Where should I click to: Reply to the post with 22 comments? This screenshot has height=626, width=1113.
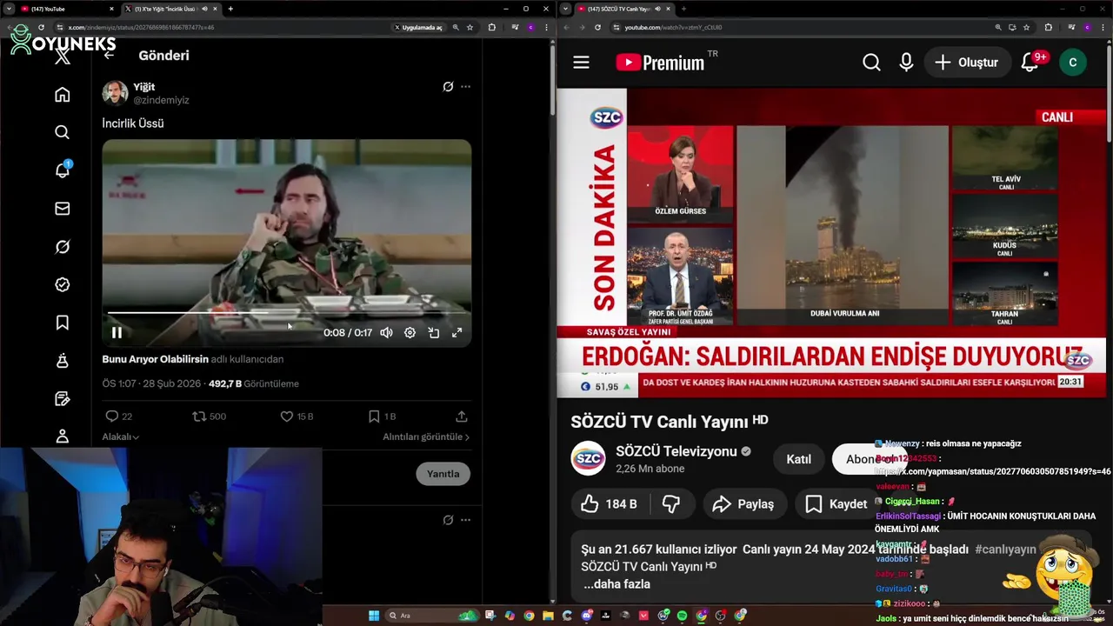118,416
